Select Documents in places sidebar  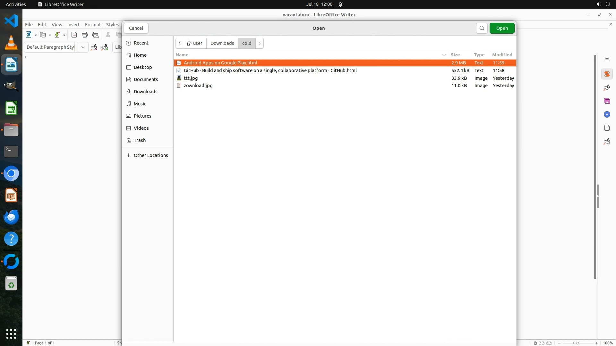click(146, 79)
